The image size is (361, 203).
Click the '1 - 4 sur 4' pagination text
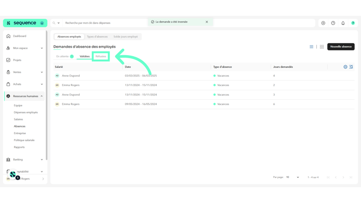click(313, 177)
